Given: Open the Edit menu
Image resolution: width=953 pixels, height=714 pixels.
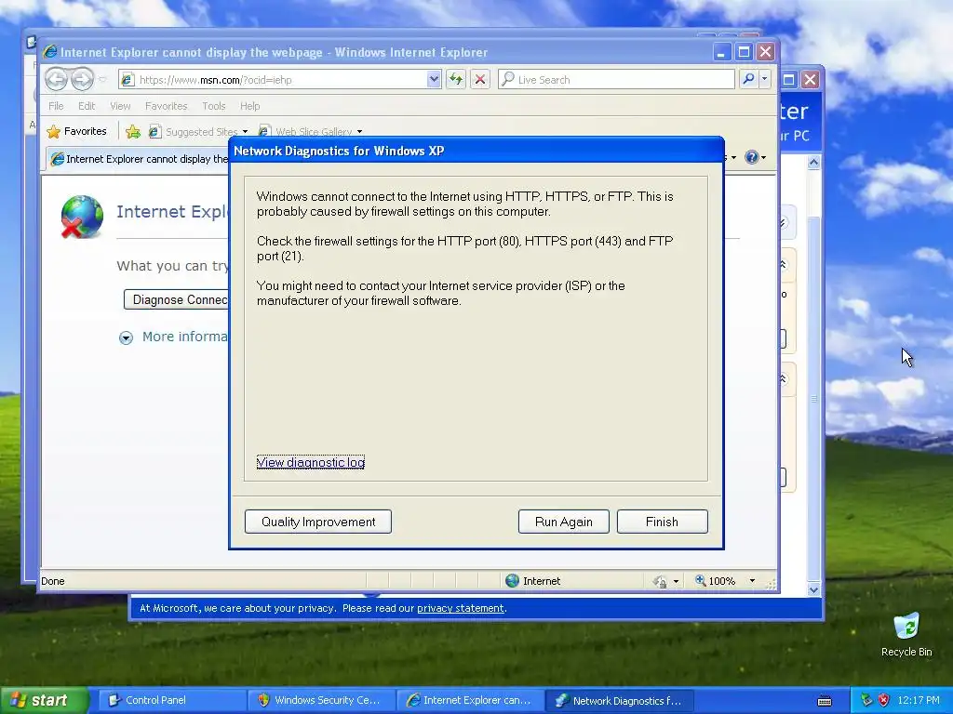Looking at the screenshot, I should tap(87, 106).
